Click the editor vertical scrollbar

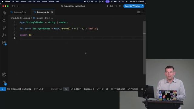144,48
